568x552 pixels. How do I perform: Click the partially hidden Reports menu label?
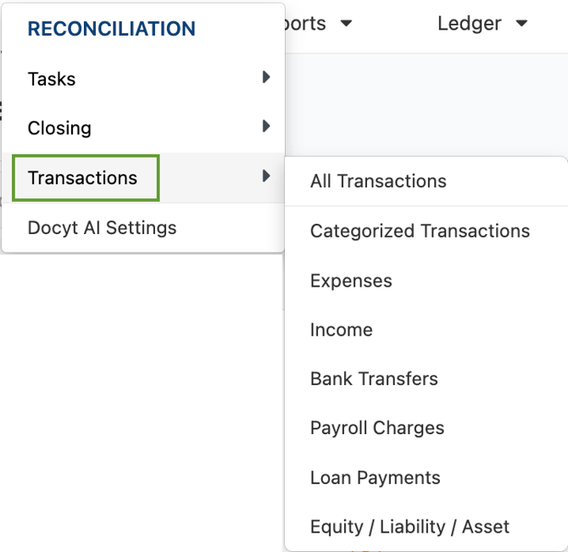pyautogui.click(x=305, y=25)
